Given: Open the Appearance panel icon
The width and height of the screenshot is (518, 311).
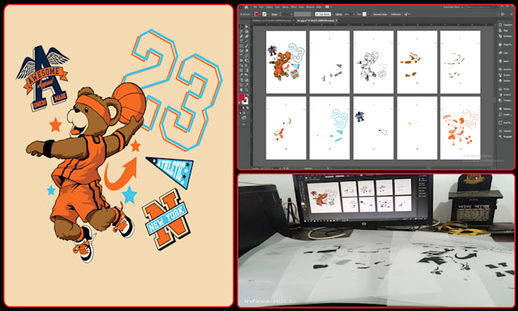Looking at the screenshot, I should coord(500,109).
